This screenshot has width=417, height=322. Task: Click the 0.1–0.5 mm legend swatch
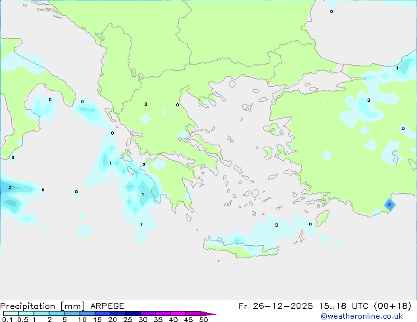tap(11, 313)
